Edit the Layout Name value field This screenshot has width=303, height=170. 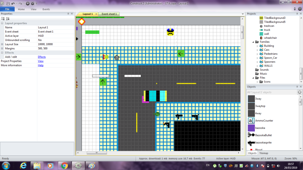56,27
